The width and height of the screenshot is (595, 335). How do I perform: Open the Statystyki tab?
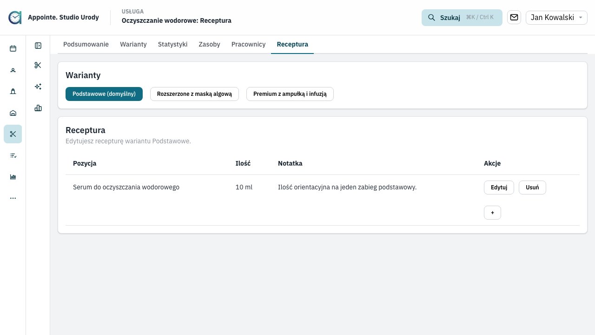click(172, 44)
